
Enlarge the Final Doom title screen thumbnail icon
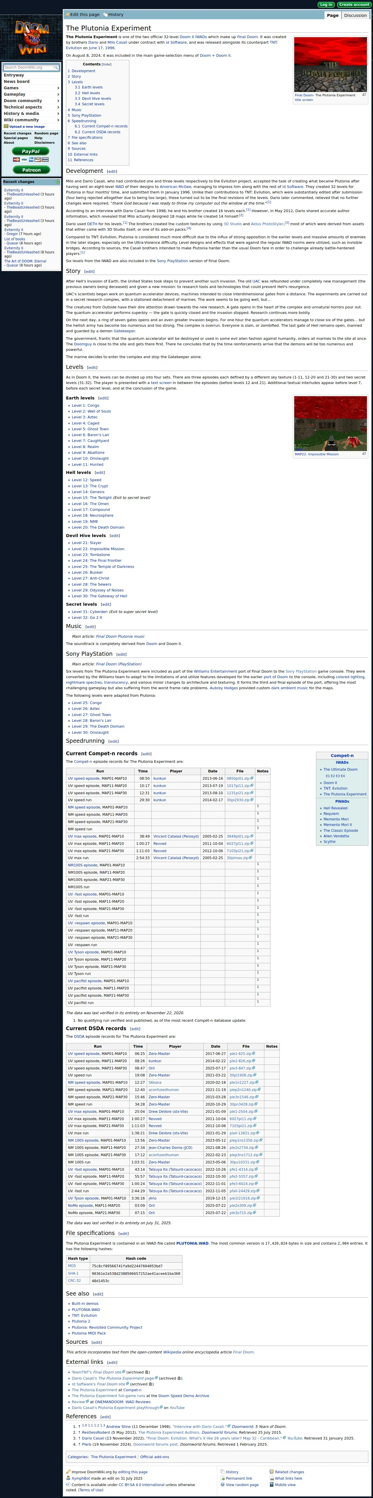pos(364,95)
